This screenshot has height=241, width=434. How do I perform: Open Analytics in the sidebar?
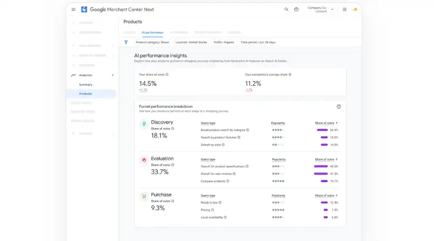[x=85, y=75]
